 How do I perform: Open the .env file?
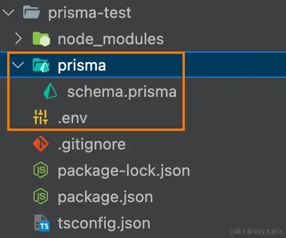click(72, 118)
